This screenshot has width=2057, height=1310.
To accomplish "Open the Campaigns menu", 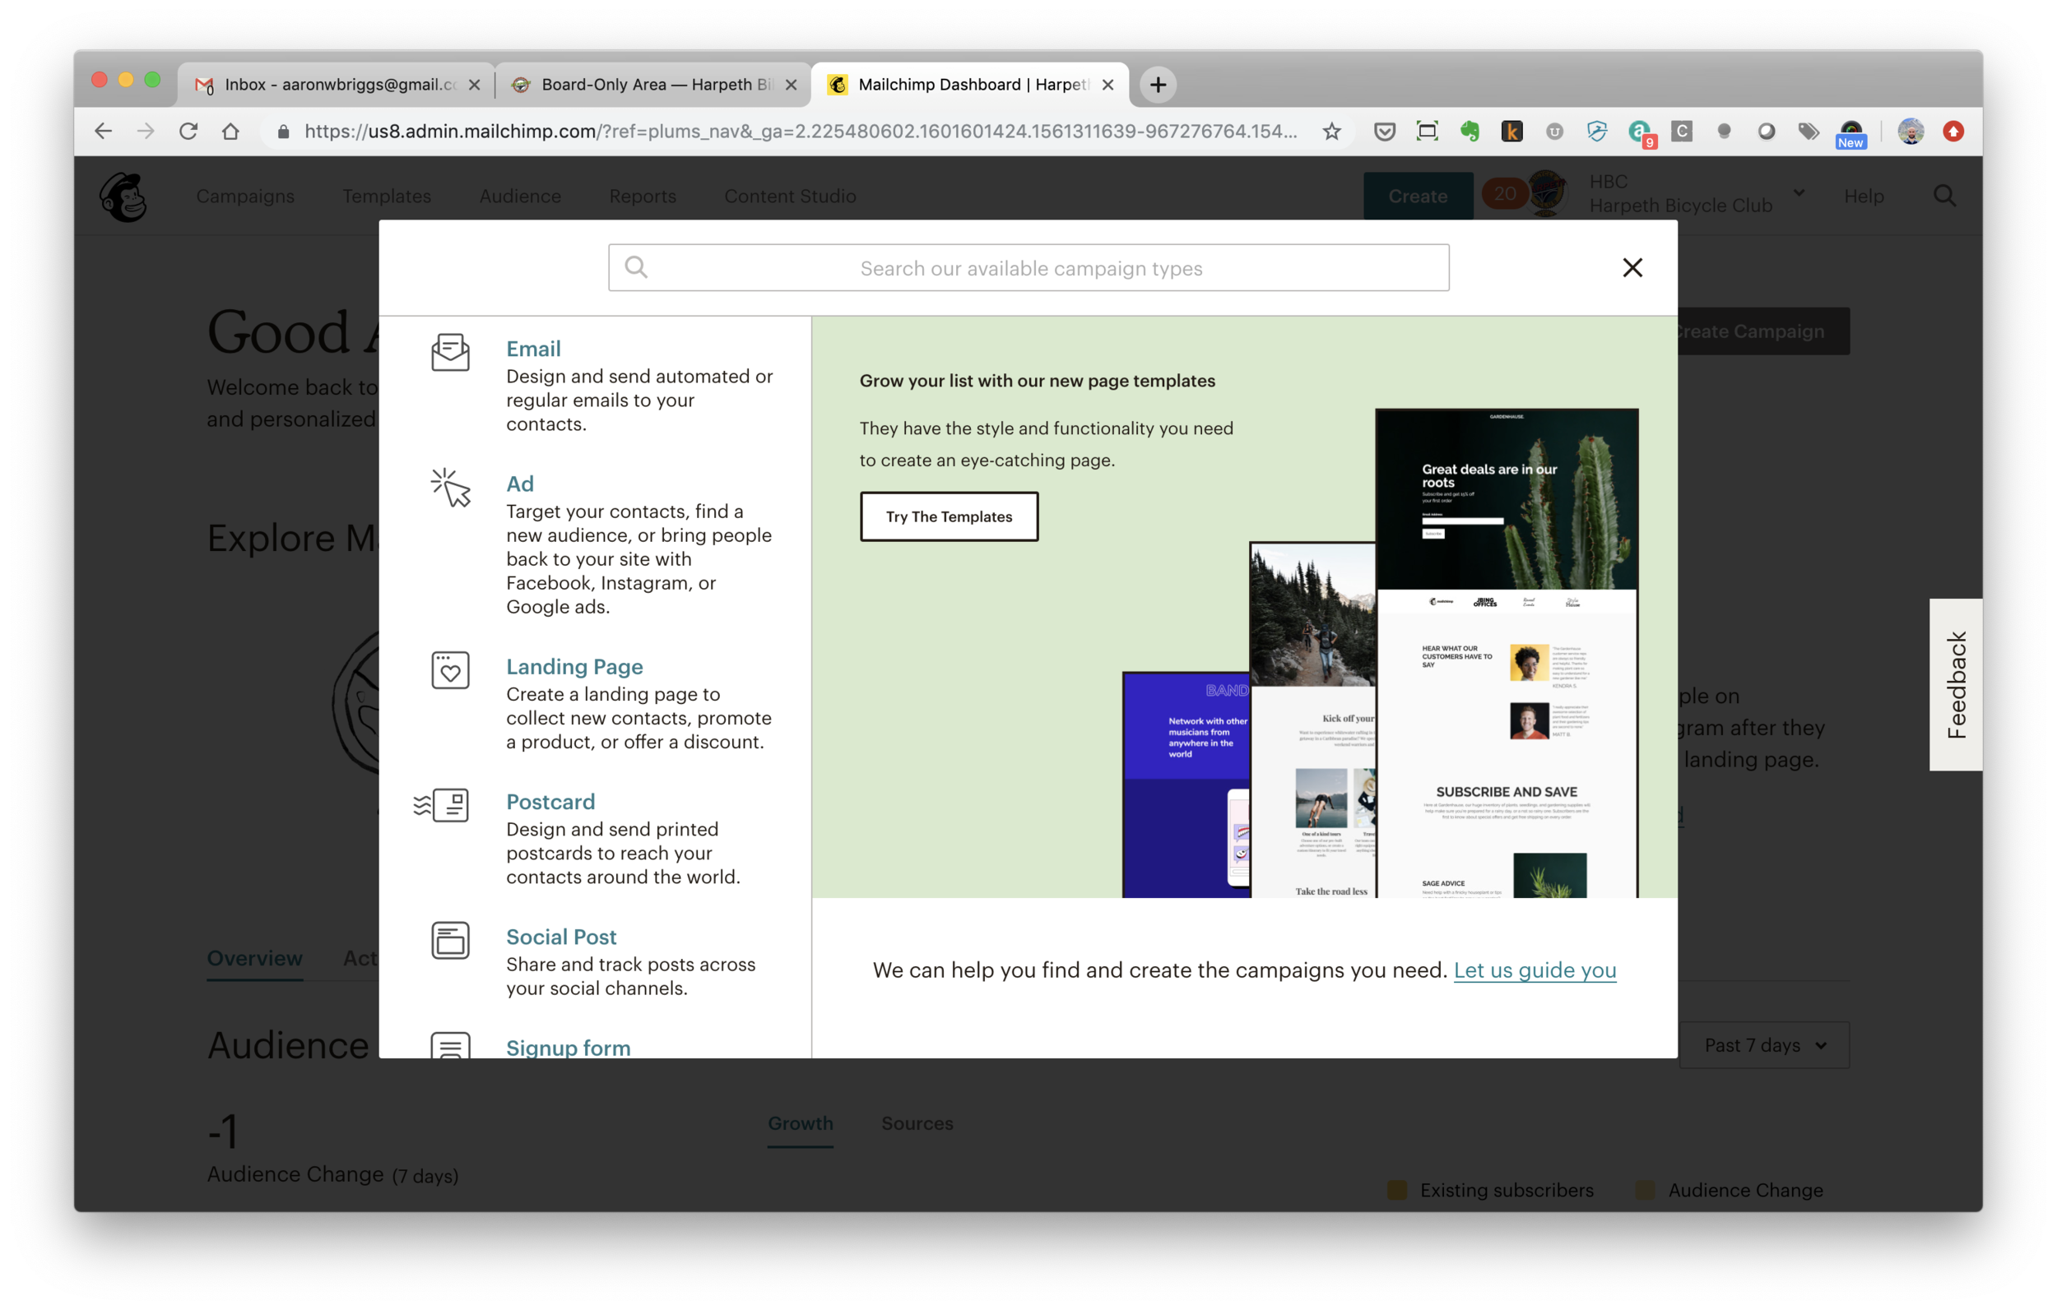I will (245, 196).
